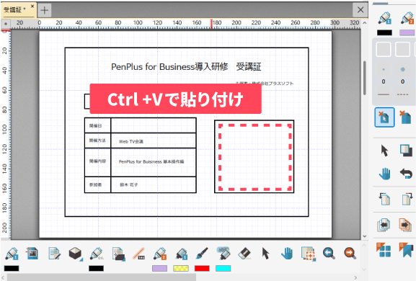
Task: Click the black swatch in the right panel
Action: (384, 32)
